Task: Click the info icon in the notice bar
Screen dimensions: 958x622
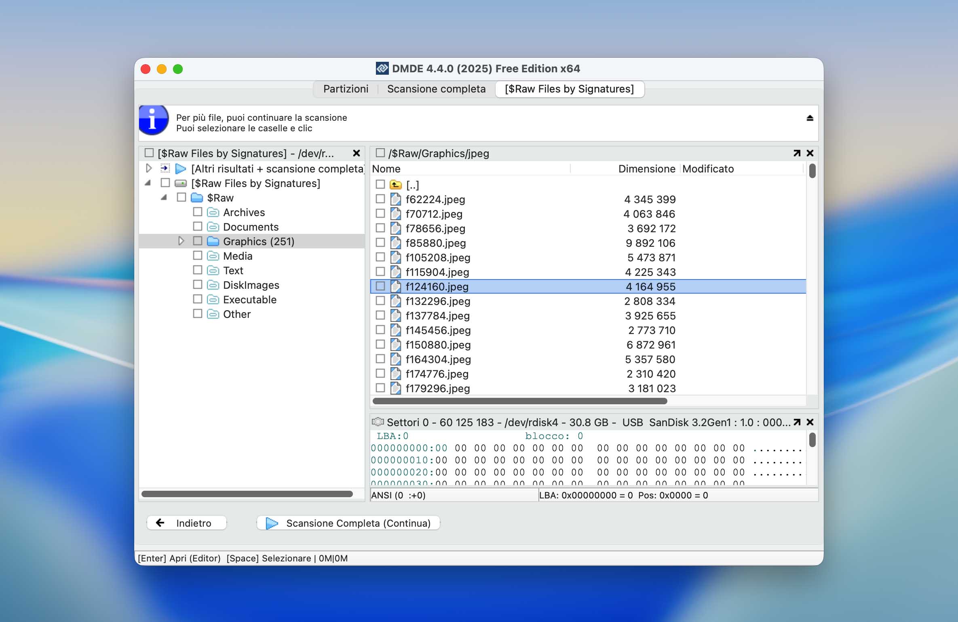Action: click(153, 120)
